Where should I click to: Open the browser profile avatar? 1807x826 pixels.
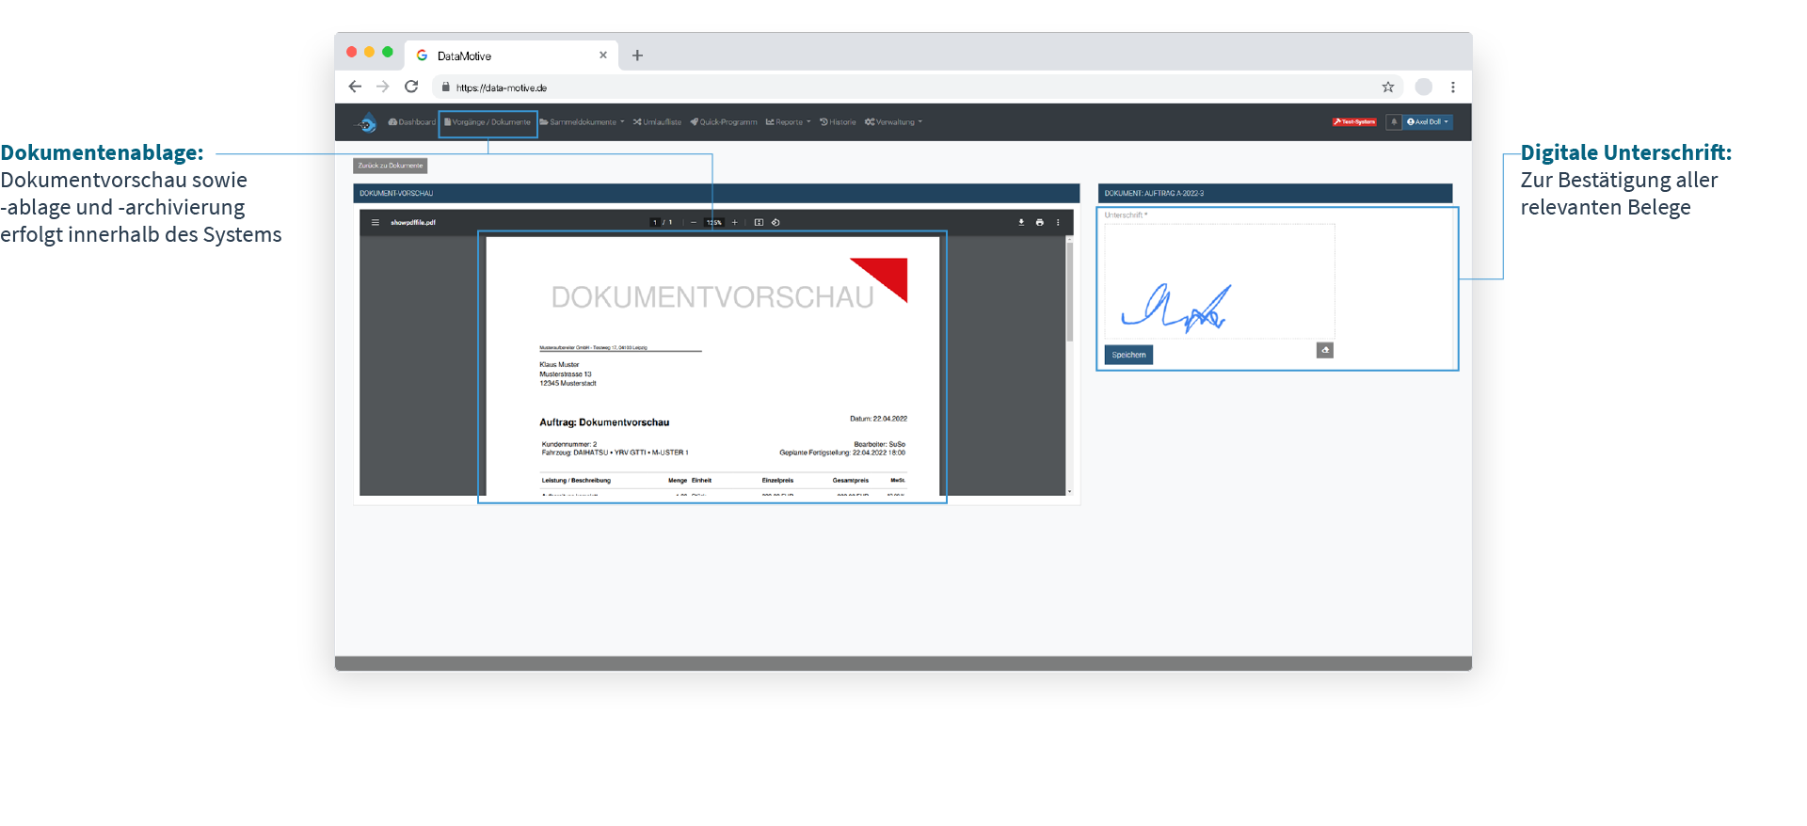point(1424,87)
